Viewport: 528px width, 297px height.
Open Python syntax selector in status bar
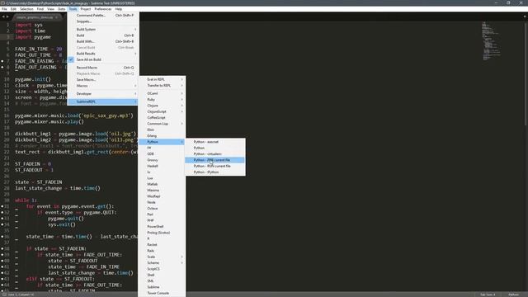[x=513, y=295]
